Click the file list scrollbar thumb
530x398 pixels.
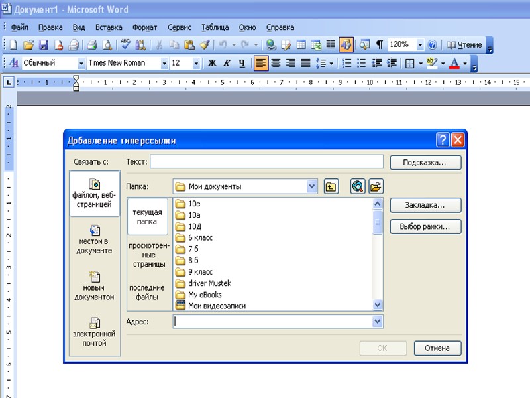[377, 222]
